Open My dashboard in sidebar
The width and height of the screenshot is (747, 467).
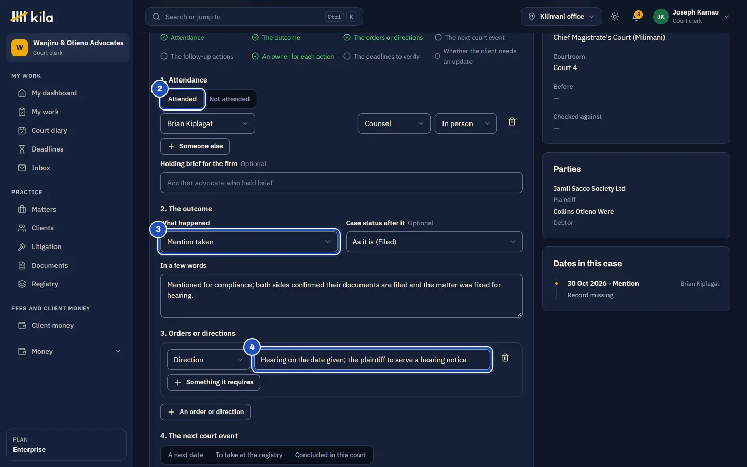click(66, 93)
